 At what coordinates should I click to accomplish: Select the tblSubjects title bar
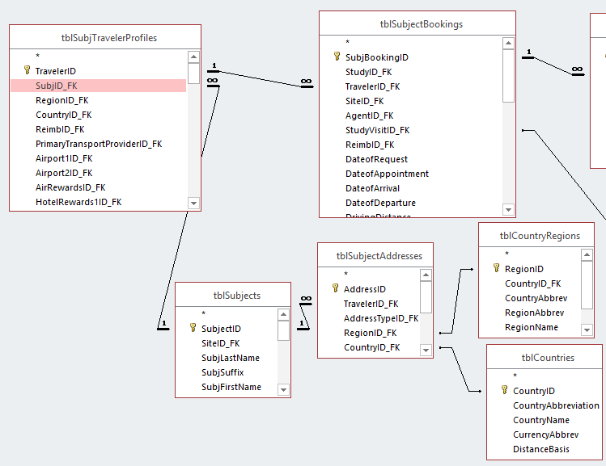point(233,295)
